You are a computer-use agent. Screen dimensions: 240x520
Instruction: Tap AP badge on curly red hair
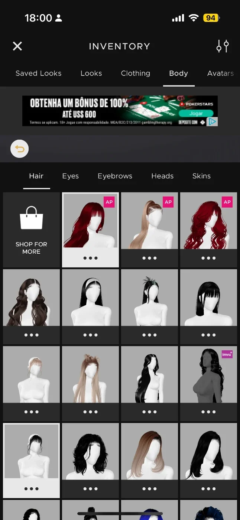point(227,202)
